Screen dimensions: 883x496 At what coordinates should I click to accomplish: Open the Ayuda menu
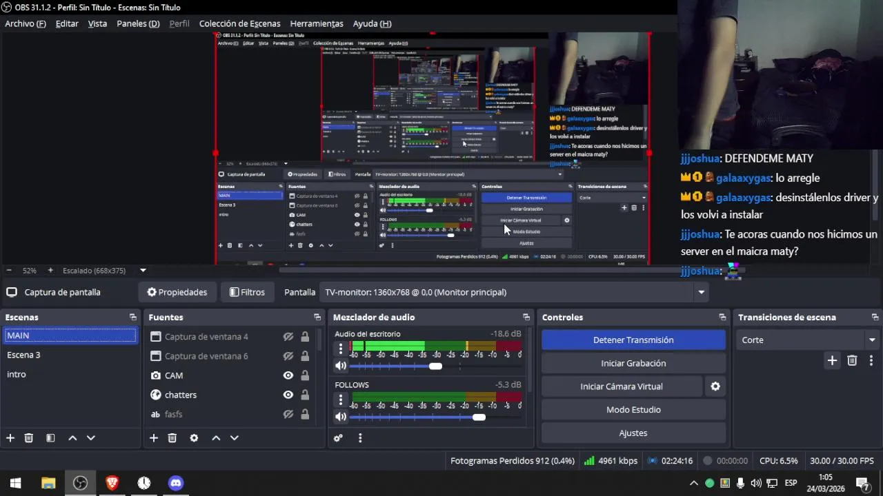coord(372,23)
